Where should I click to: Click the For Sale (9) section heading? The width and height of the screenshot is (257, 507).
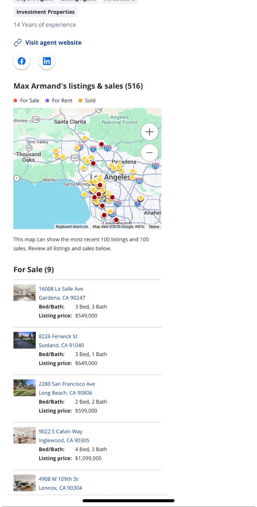pyautogui.click(x=34, y=270)
